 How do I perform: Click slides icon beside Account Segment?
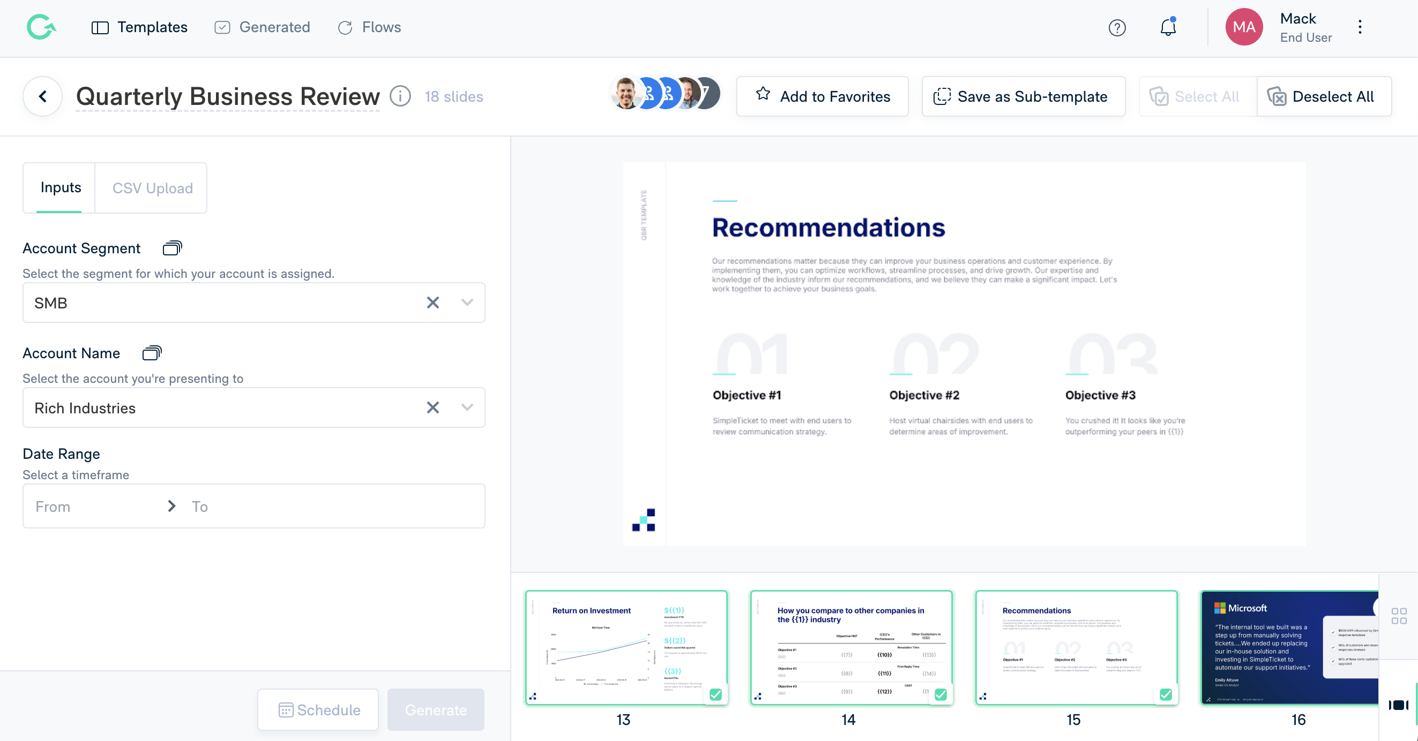click(171, 248)
